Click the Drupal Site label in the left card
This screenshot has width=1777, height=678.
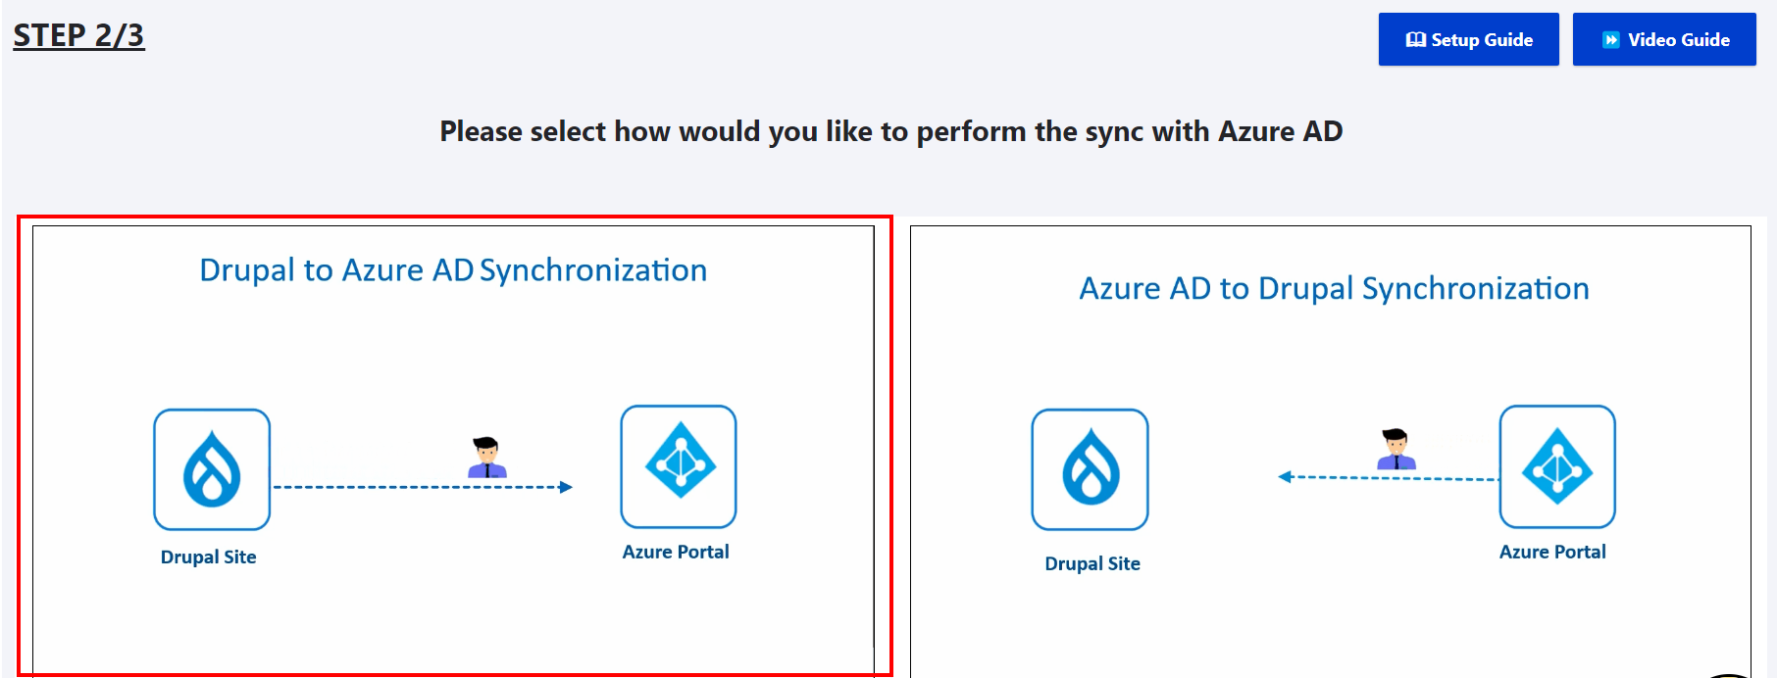click(x=208, y=557)
